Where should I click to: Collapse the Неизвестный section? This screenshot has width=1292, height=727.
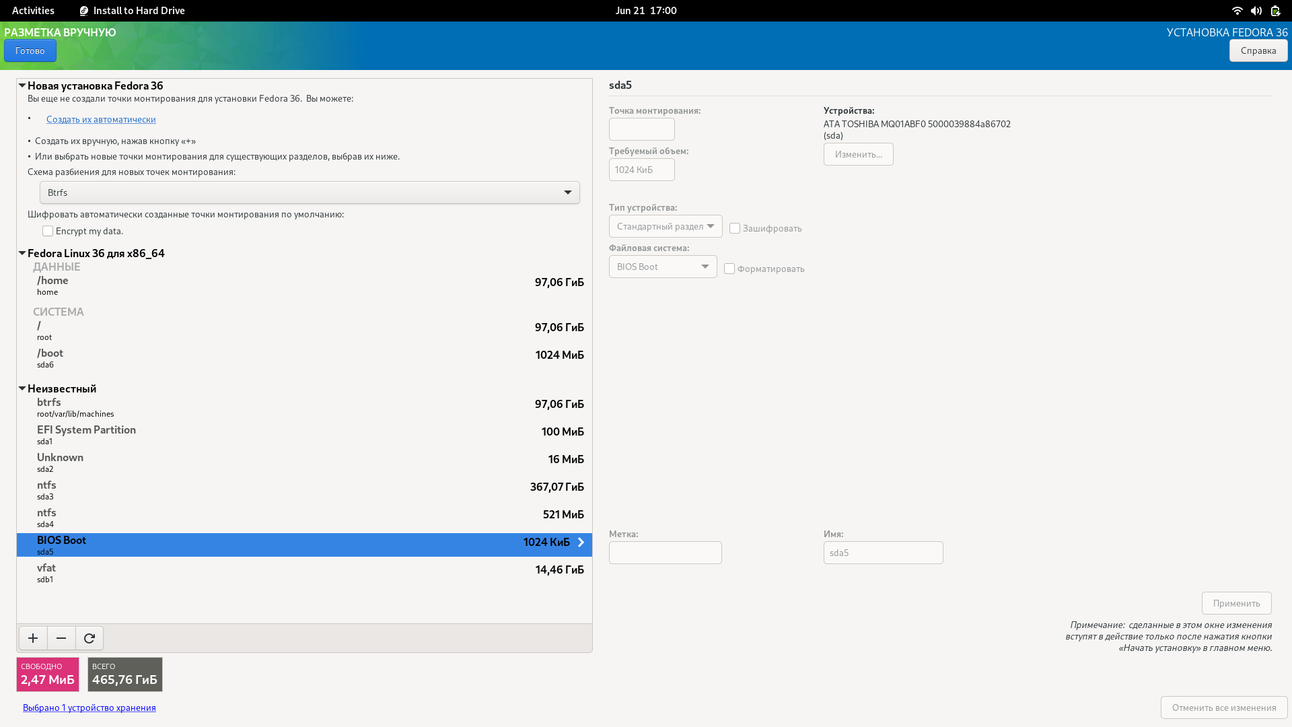pos(22,388)
